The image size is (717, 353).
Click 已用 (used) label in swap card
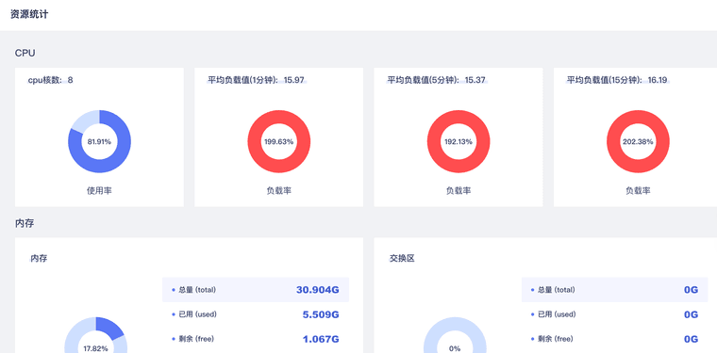point(557,314)
